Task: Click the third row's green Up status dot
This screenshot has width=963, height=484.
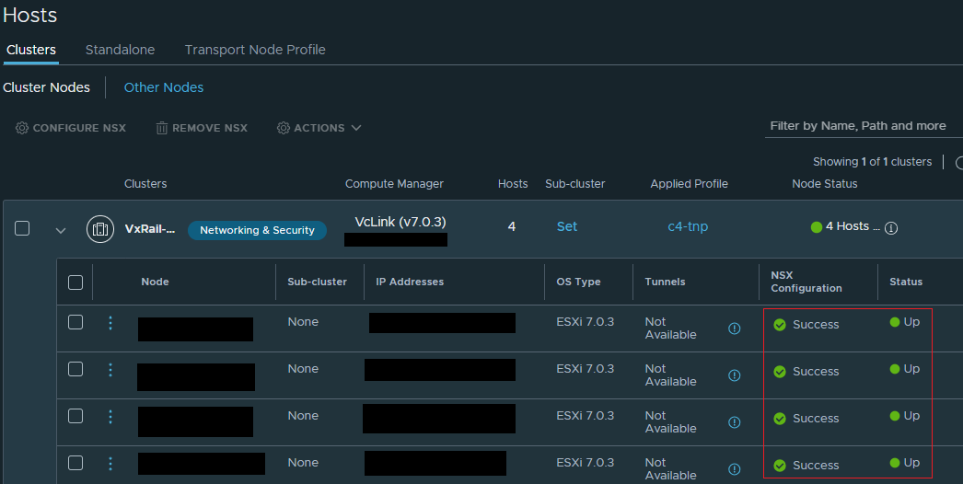Action: coord(895,416)
